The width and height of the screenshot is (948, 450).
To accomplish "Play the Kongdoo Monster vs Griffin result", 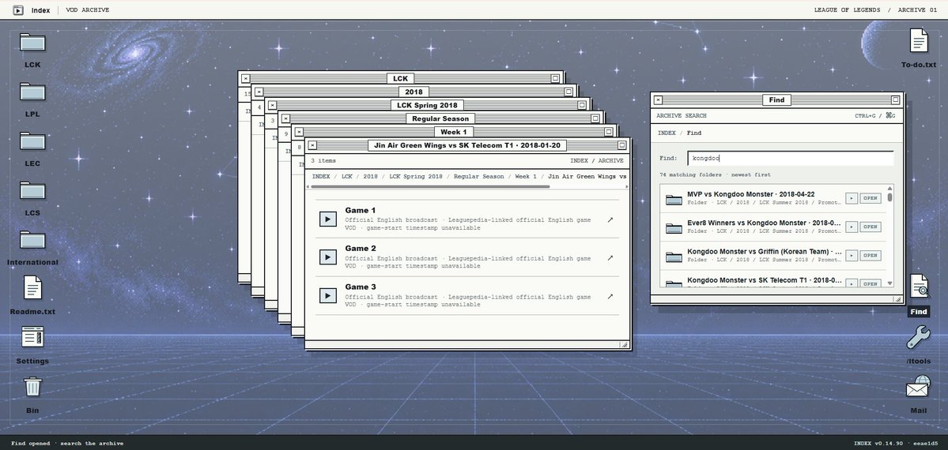I will (852, 255).
